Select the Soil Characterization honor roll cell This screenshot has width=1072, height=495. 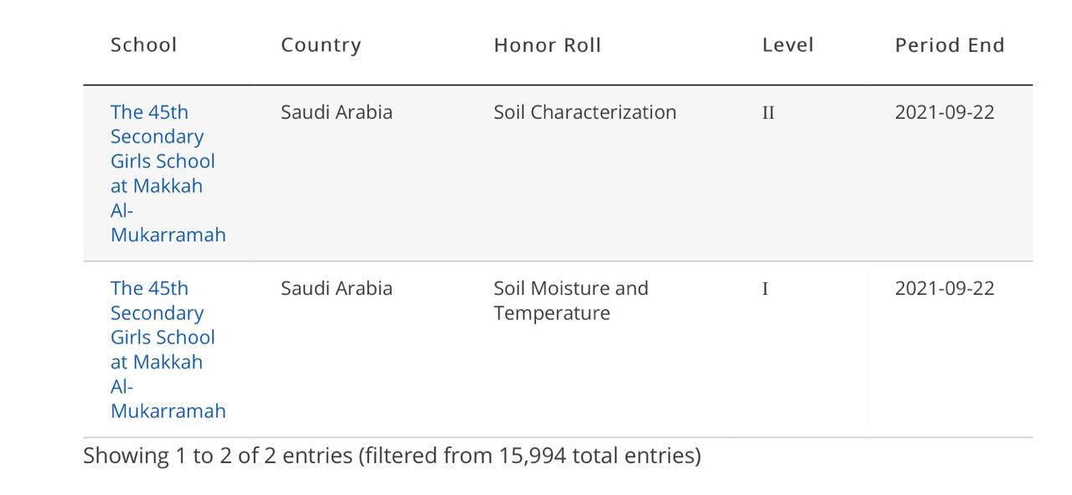pos(585,112)
